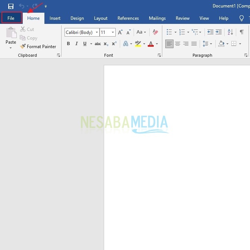Justify text alignment
This screenshot has width=250, height=250.
pyautogui.click(x=194, y=44)
